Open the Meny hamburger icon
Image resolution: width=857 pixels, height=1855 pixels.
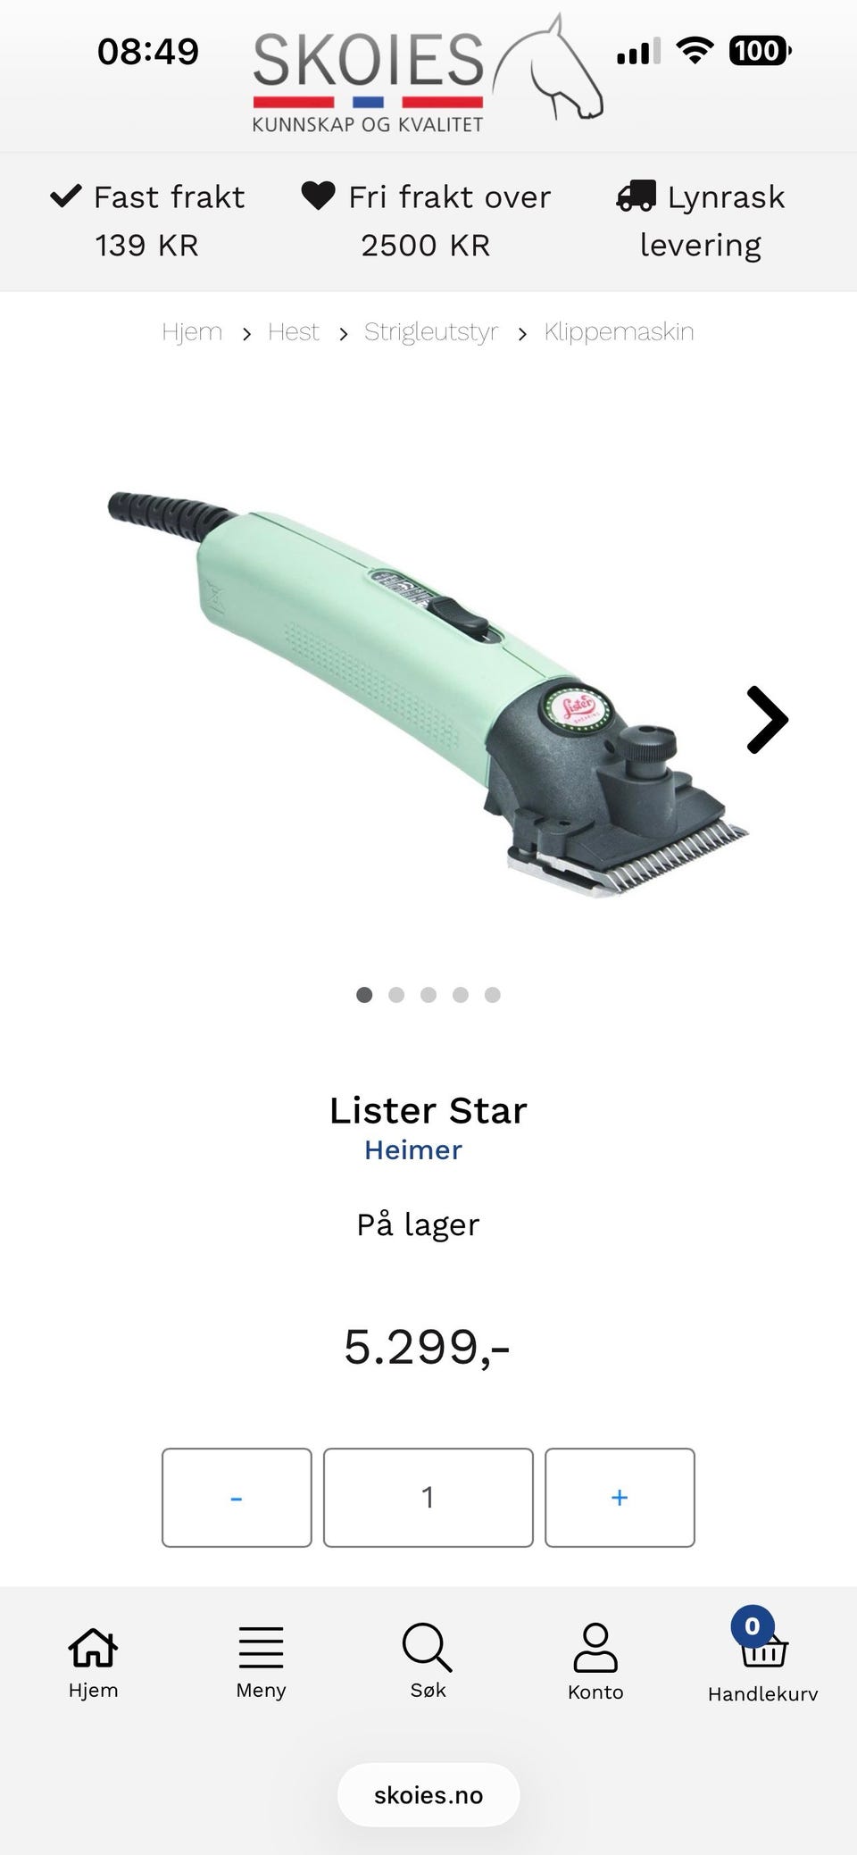coord(261,1647)
